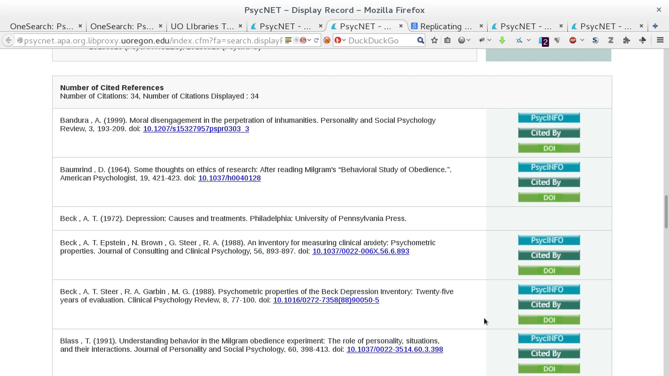Click the vertical page scrollbar thumb

pyautogui.click(x=666, y=212)
